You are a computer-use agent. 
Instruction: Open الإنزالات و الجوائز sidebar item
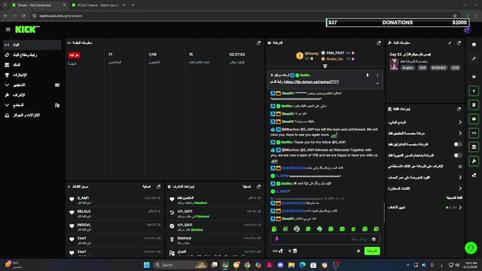click(32, 115)
